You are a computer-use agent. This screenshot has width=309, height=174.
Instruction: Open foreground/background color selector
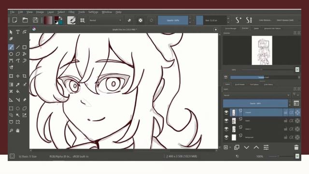[x=58, y=20]
